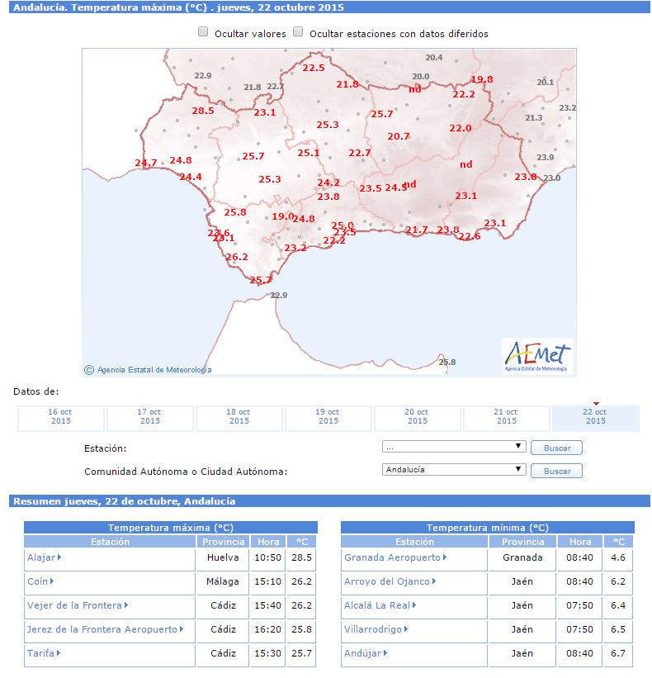The height and width of the screenshot is (678, 652).
Task: Click the 19.8 value on the map
Action: click(x=482, y=79)
